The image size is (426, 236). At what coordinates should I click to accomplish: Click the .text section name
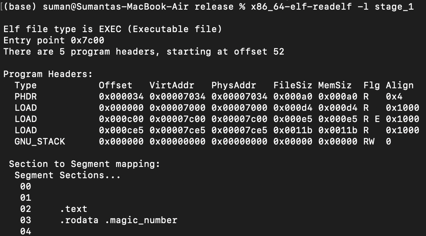point(74,209)
